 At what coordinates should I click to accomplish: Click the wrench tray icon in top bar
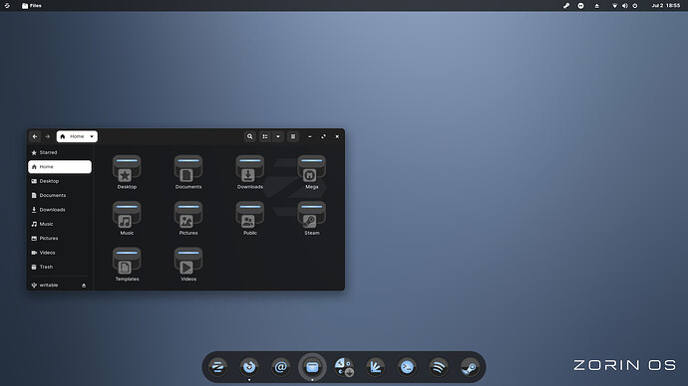(566, 6)
